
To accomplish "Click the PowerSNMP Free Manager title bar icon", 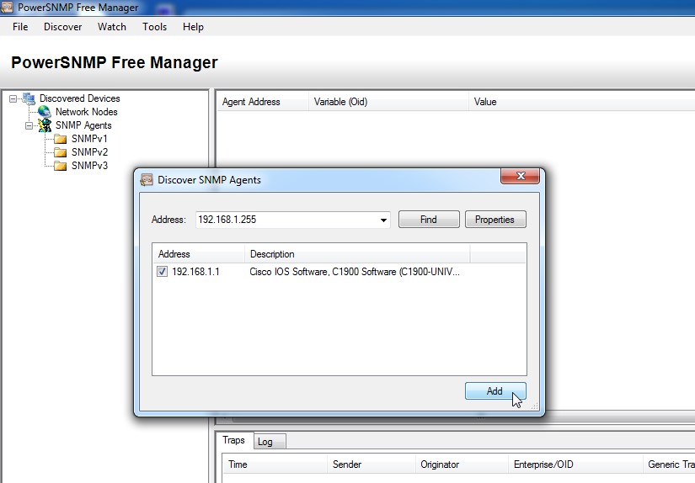I will (7, 7).
